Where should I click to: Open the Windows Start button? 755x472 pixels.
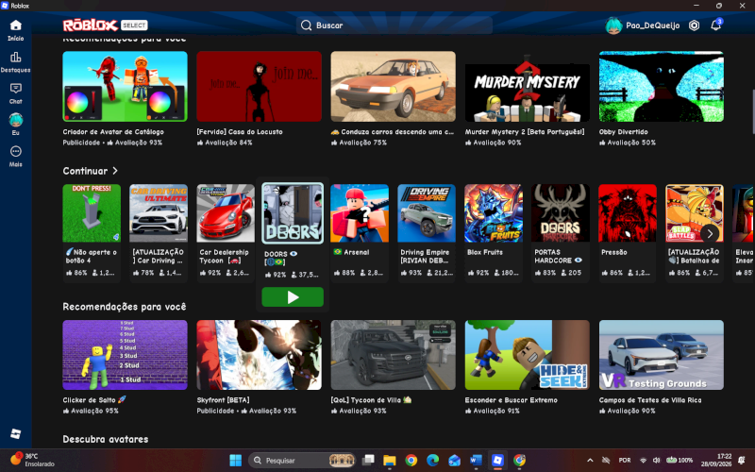pyautogui.click(x=235, y=461)
